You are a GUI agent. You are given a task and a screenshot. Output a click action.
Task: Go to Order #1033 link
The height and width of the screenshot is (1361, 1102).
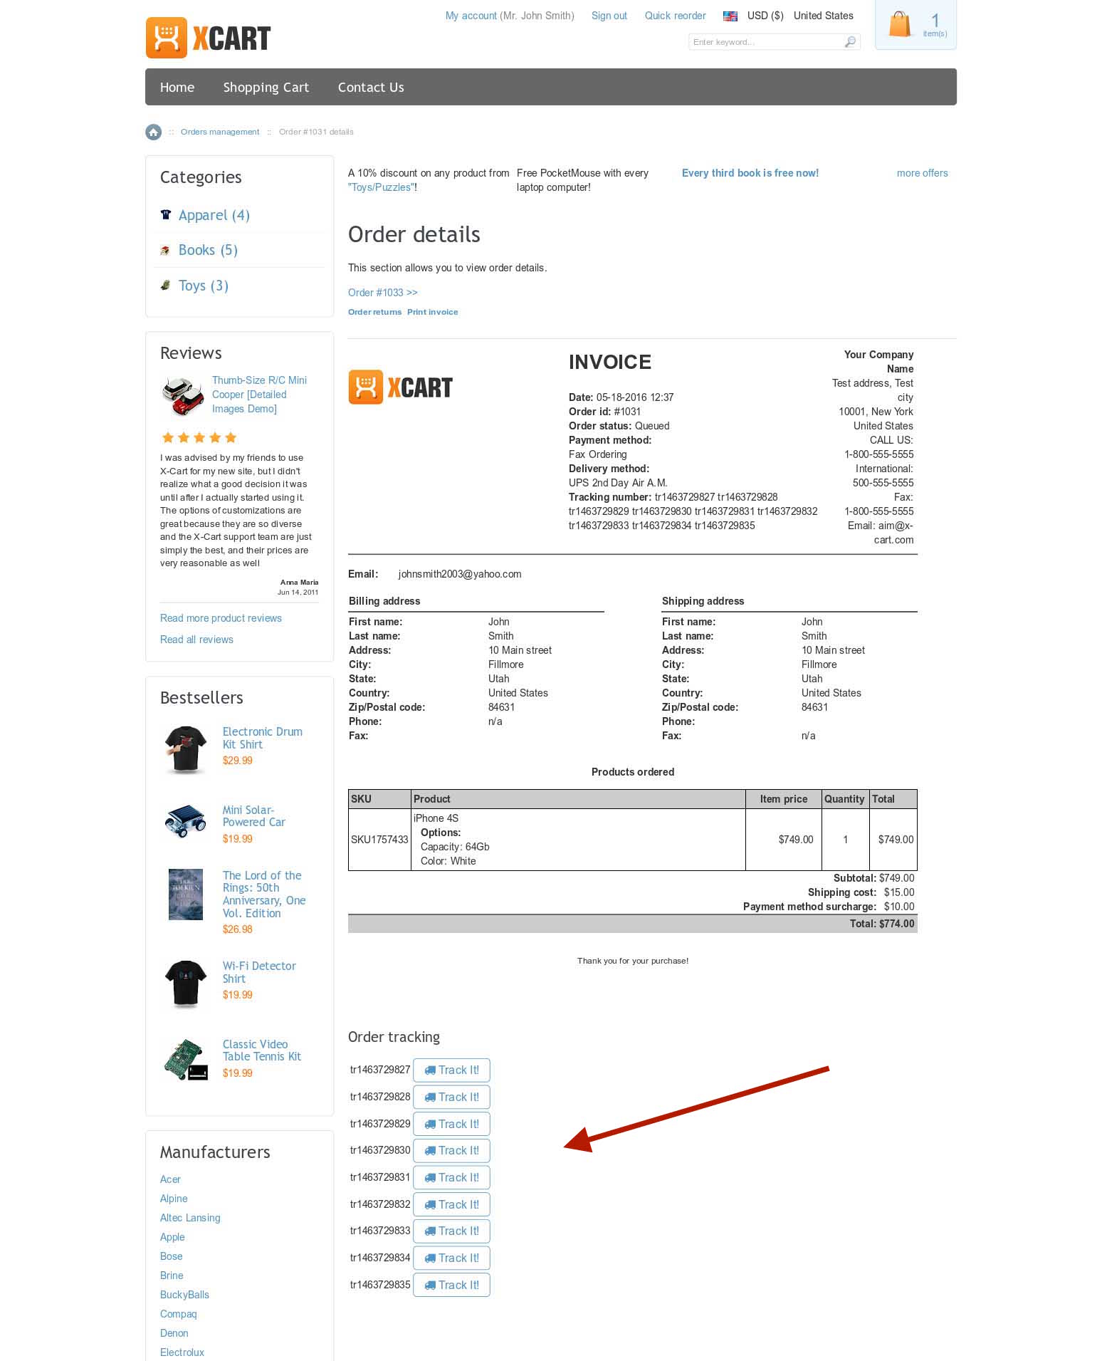(383, 293)
